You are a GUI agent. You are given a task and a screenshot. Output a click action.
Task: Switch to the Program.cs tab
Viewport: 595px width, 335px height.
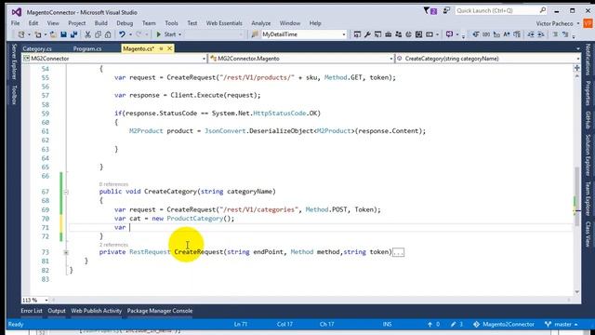coord(87,48)
